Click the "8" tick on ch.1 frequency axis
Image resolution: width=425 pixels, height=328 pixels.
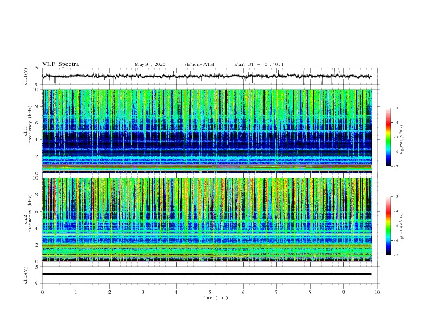coord(38,106)
